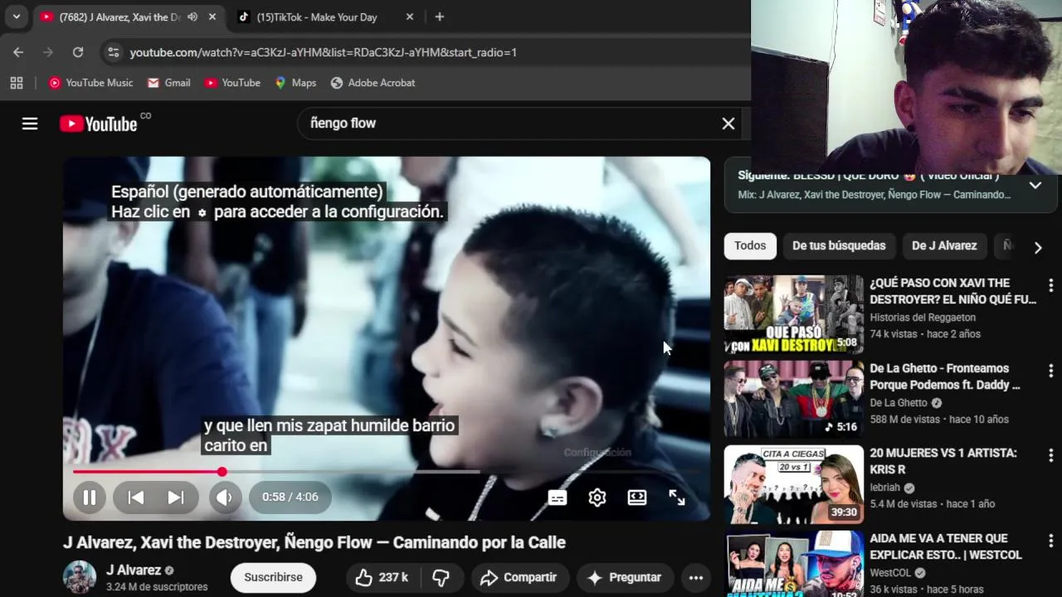Like the video with 237 k thumbs-up

(382, 577)
